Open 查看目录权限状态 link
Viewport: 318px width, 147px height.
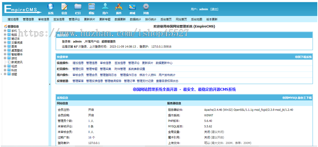coord(167,81)
